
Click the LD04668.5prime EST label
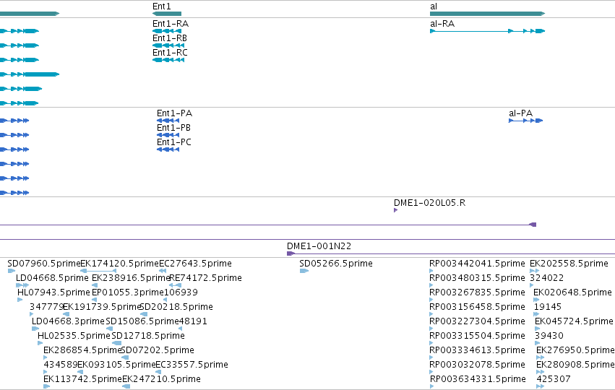point(52,278)
